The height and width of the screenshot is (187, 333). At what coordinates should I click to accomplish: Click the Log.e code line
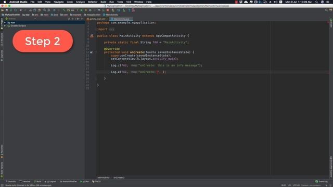tap(138, 72)
